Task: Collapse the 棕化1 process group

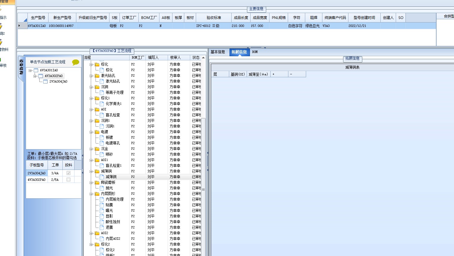Action: 91,98
